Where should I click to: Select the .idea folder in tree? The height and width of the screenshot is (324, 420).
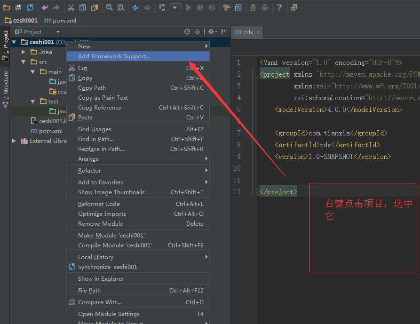point(41,52)
